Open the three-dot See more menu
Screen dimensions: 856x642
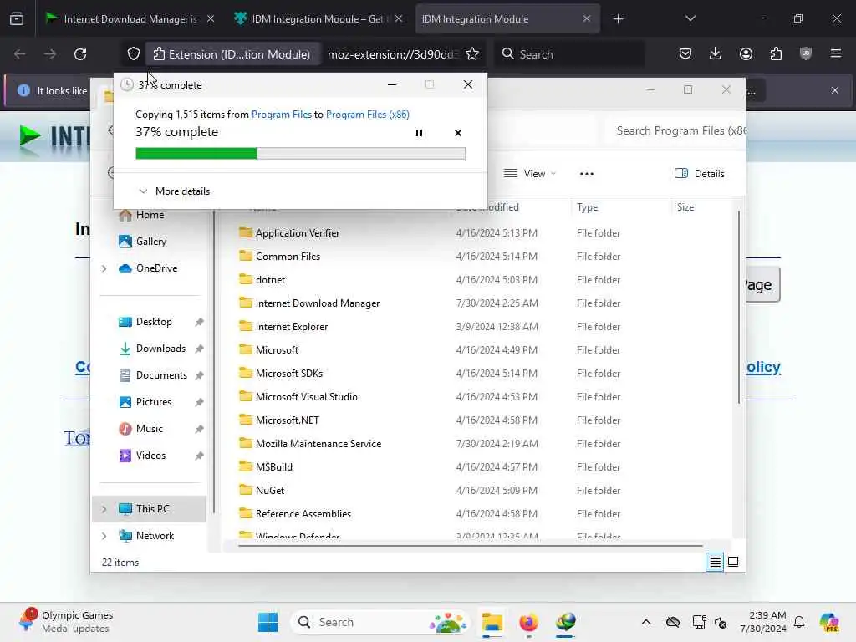586,174
